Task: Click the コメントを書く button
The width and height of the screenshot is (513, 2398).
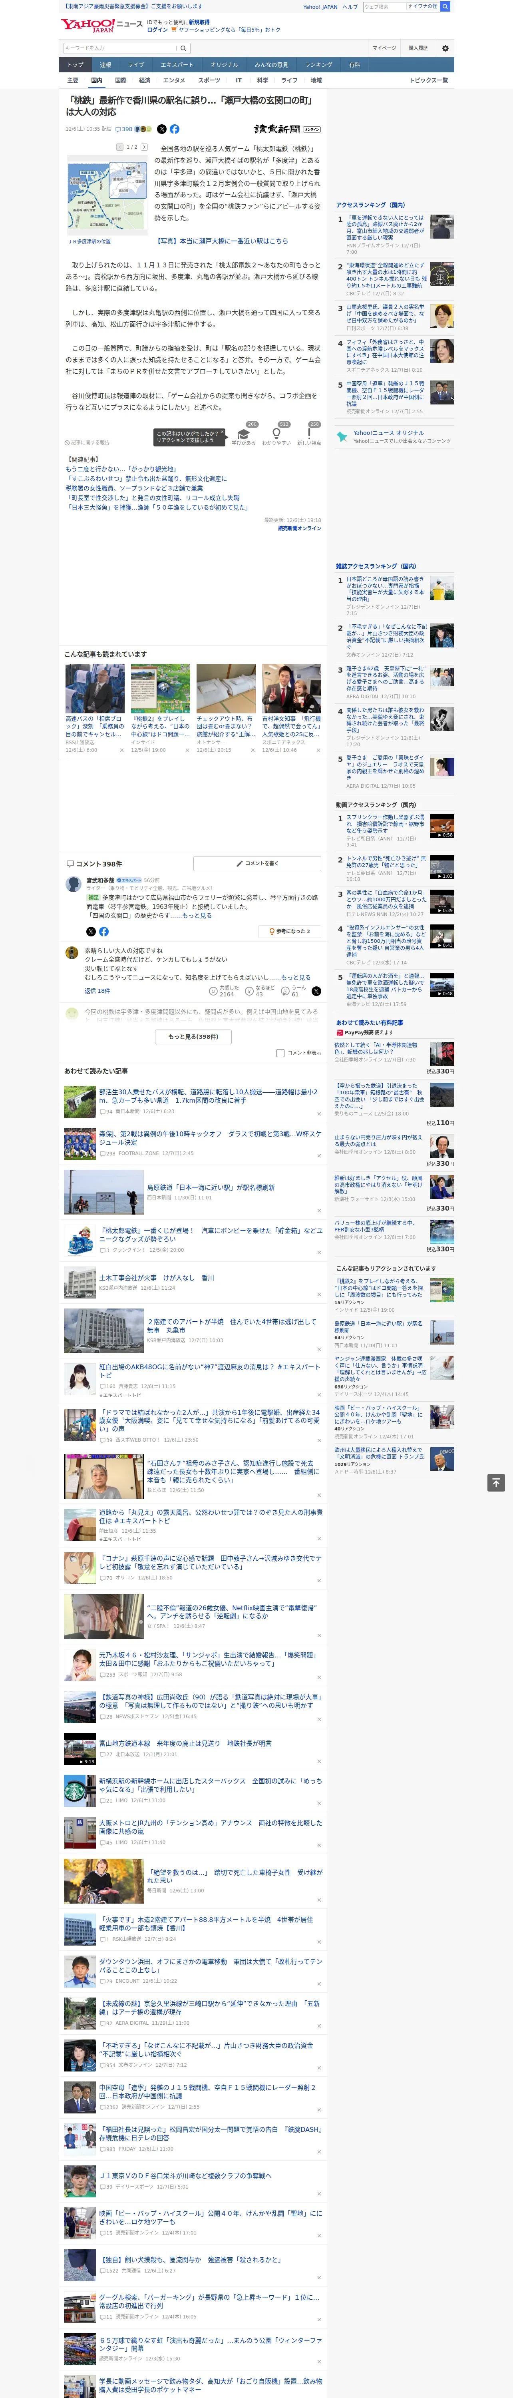Action: 257,863
